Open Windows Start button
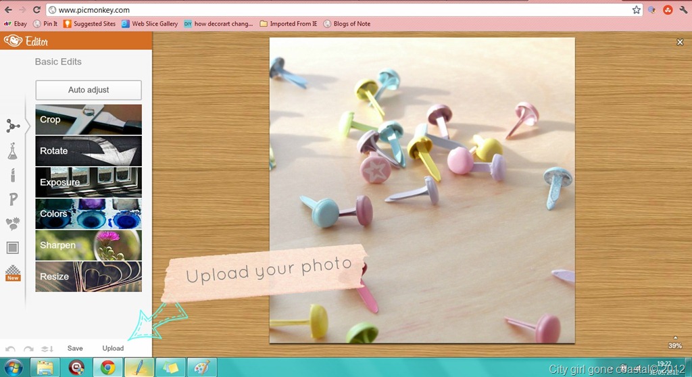This screenshot has width=692, height=377. pos(13,368)
